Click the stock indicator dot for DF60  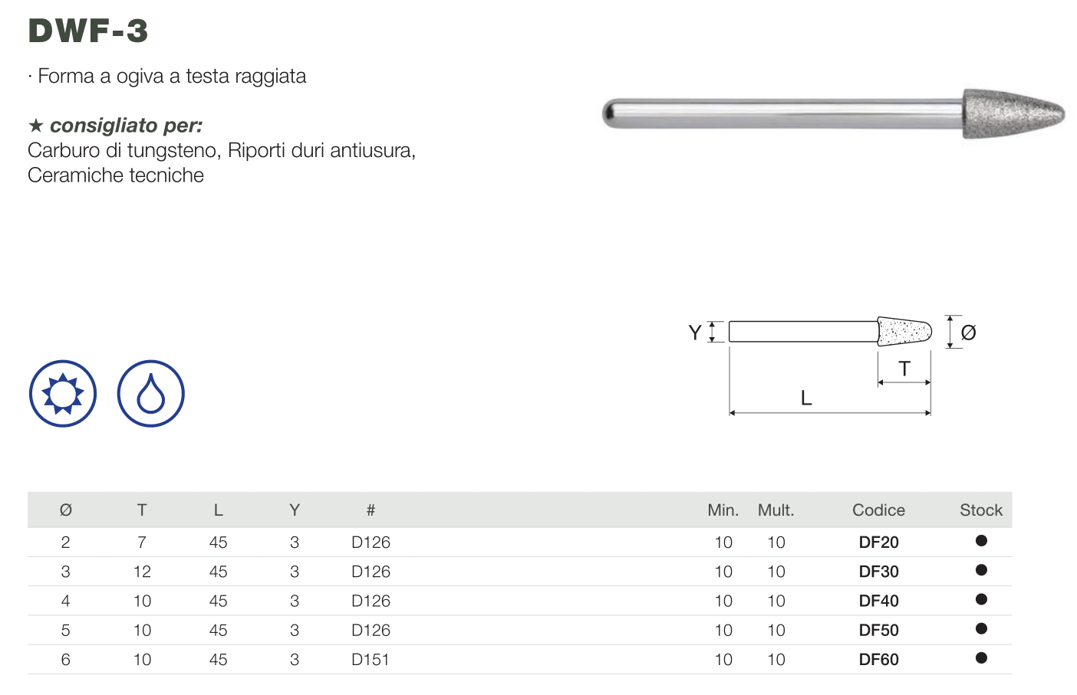(x=981, y=658)
